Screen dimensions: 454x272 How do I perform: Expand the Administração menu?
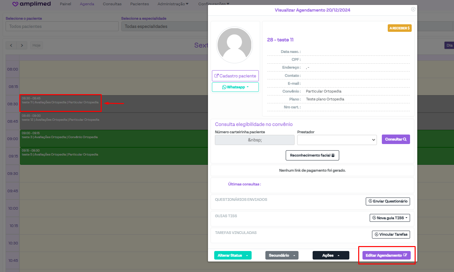[x=173, y=4]
